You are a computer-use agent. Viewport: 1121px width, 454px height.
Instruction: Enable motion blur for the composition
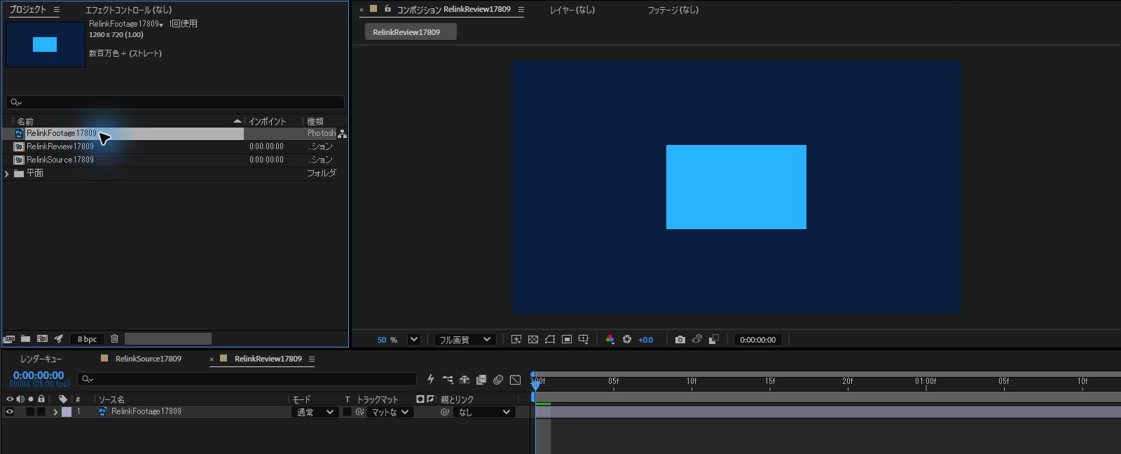498,380
